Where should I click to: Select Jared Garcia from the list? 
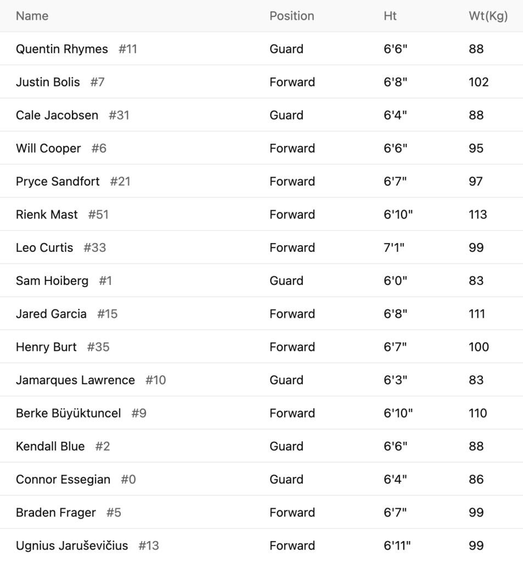[51, 314]
